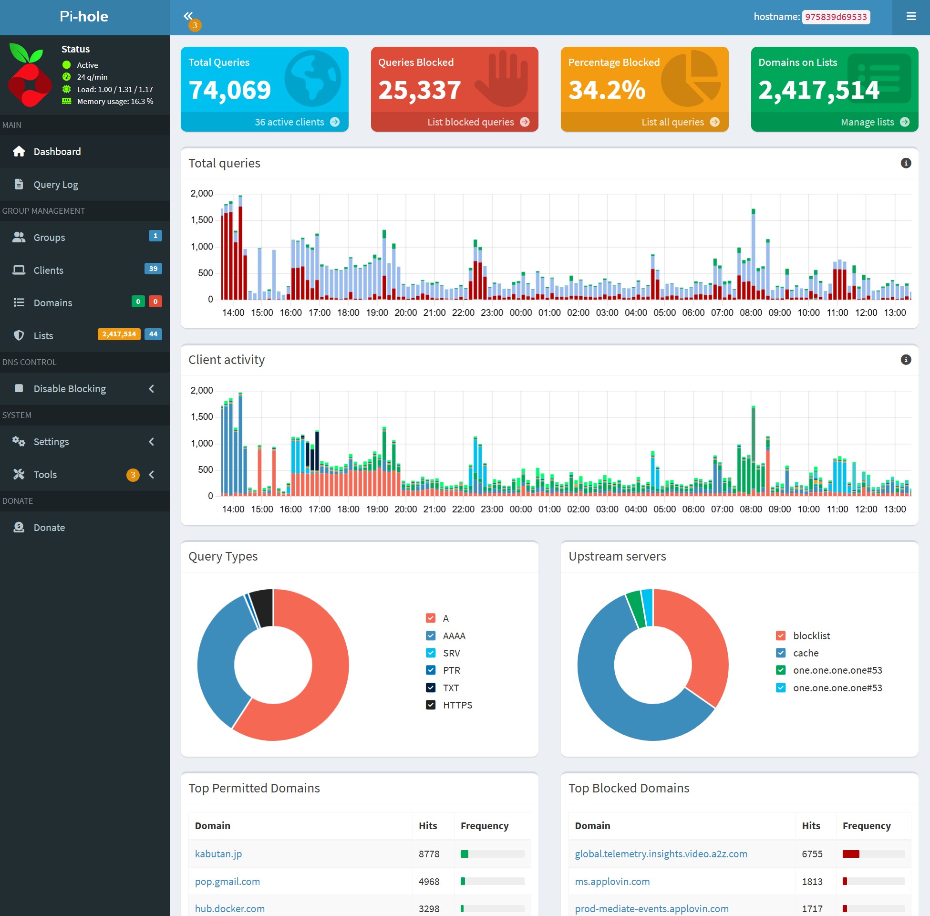The image size is (930, 916).
Task: Toggle the HTTPS query type checkbox
Action: (x=430, y=705)
